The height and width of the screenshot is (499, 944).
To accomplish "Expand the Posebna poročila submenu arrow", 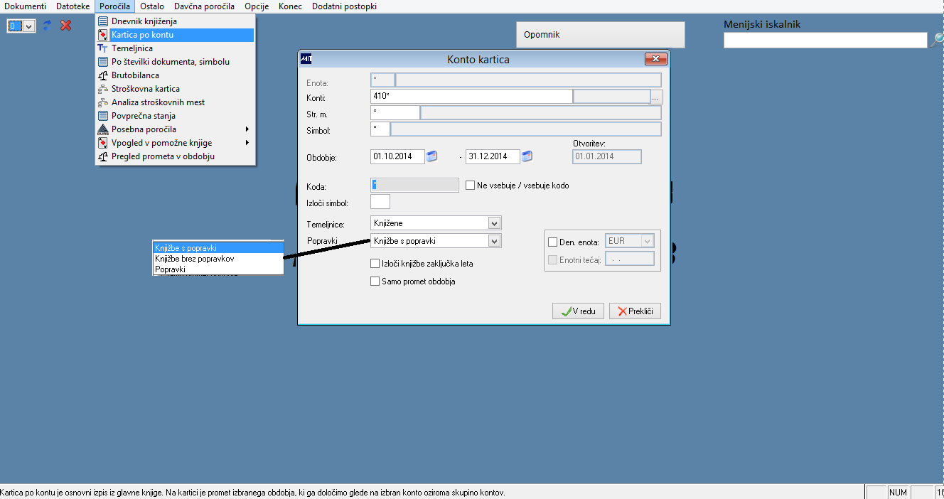I will (247, 129).
